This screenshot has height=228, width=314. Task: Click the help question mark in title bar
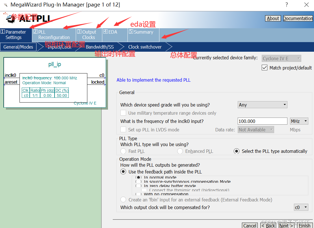point(287,5)
